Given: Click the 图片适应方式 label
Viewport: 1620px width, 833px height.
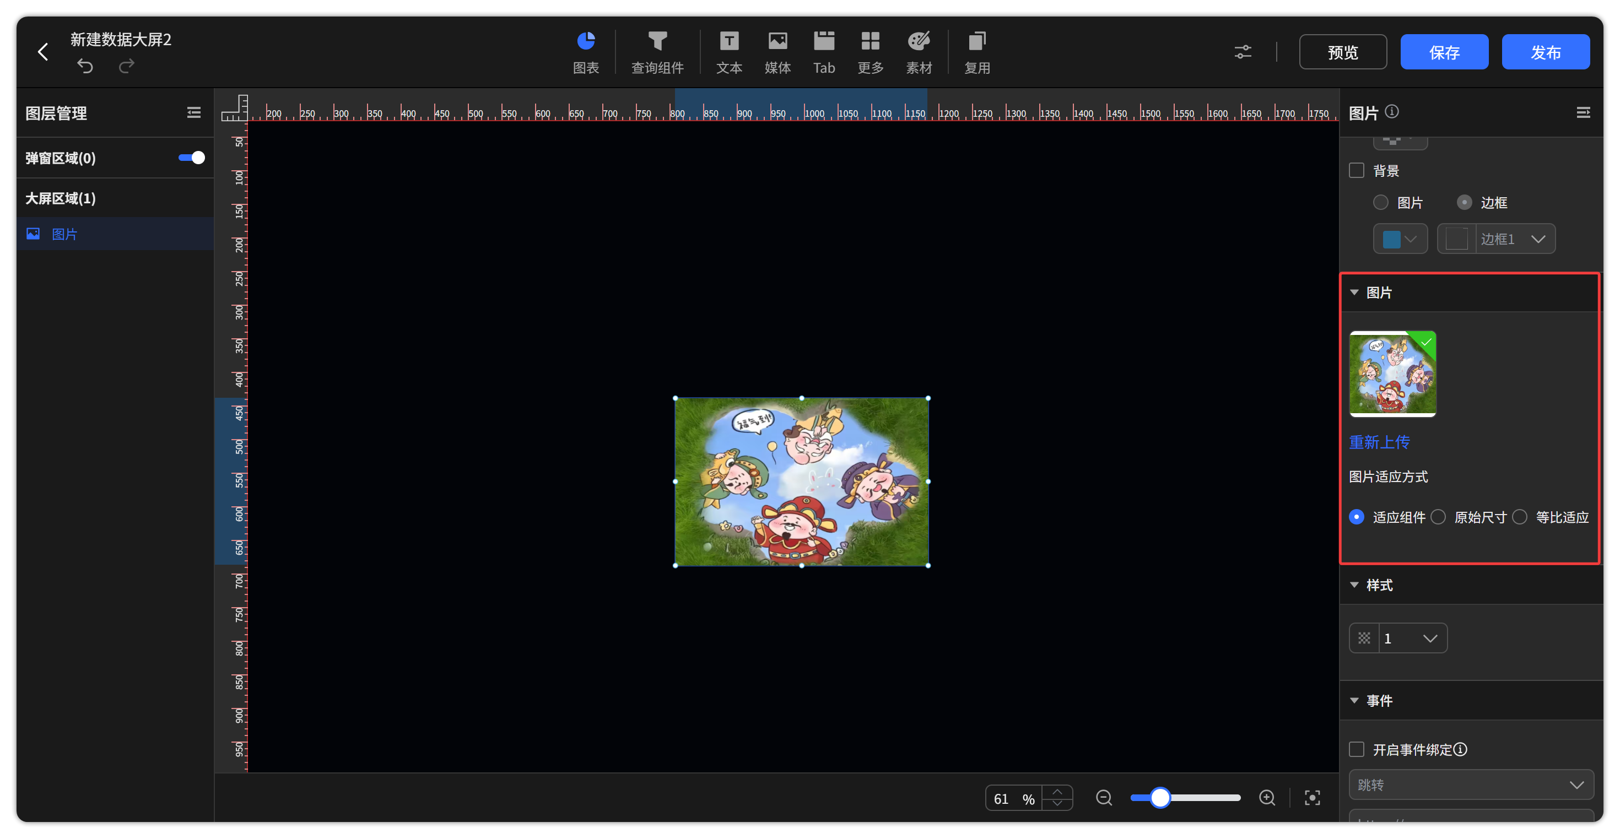Looking at the screenshot, I should 1389,477.
